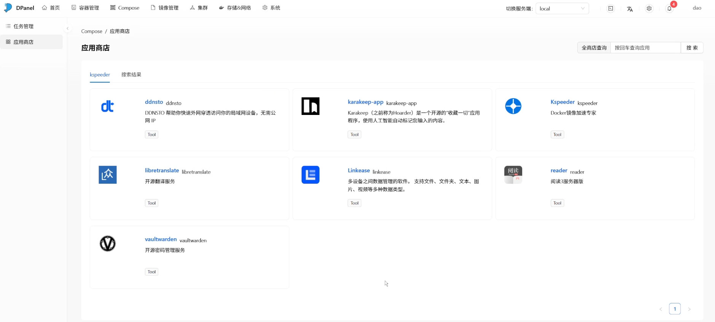The image size is (715, 322).
Task: Open the vaultwarden app title link
Action: [x=160, y=239]
